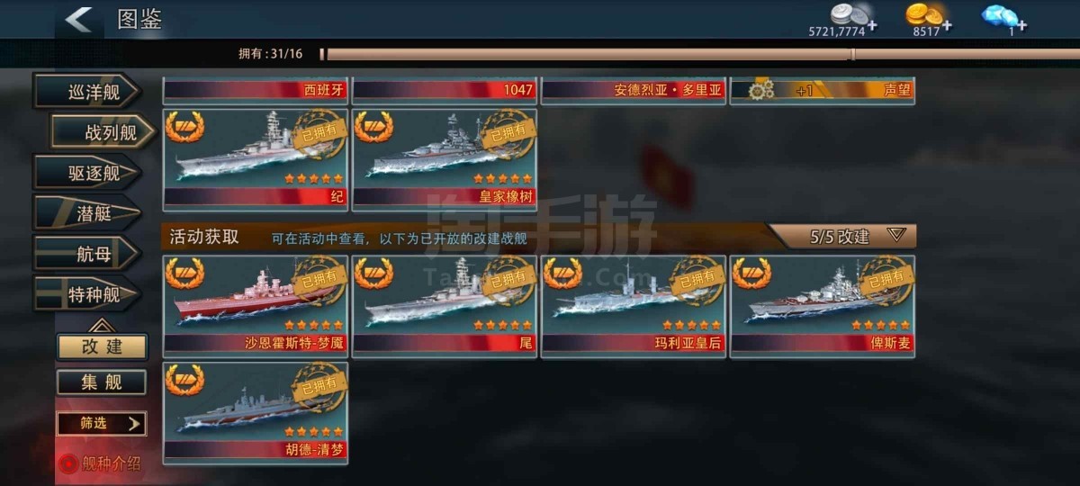Click the gold badge on 俾斯麦 card
This screenshot has height=486, width=1080.
(751, 273)
